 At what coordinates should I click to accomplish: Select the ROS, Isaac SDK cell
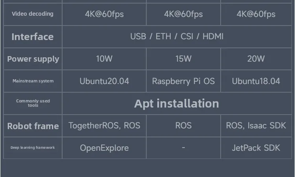pyautogui.click(x=256, y=126)
